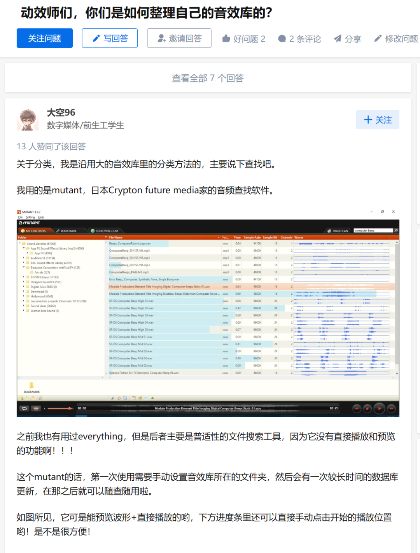Click waveform preview of Beeps_ComputerRoomLoop.wav
Screen dimensions: 420x553
tap(341, 243)
